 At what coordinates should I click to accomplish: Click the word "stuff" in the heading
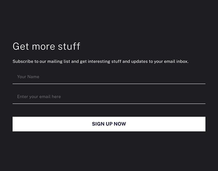click(69, 46)
